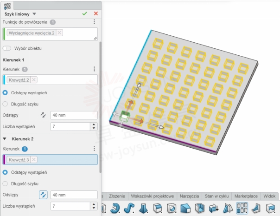This screenshot has height=216, width=280.
Task: Click the loft tool icon in bottom toolbar
Action: coord(143,209)
